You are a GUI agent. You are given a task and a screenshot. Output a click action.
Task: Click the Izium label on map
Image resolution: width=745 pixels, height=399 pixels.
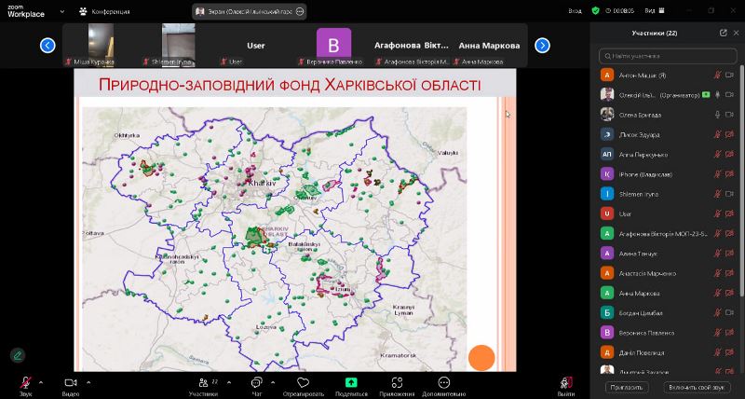click(342, 289)
